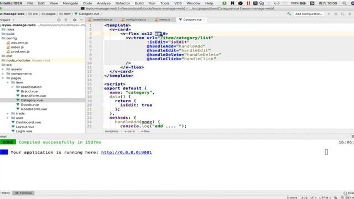Open the Add Configuration dropdown

[x=309, y=14]
